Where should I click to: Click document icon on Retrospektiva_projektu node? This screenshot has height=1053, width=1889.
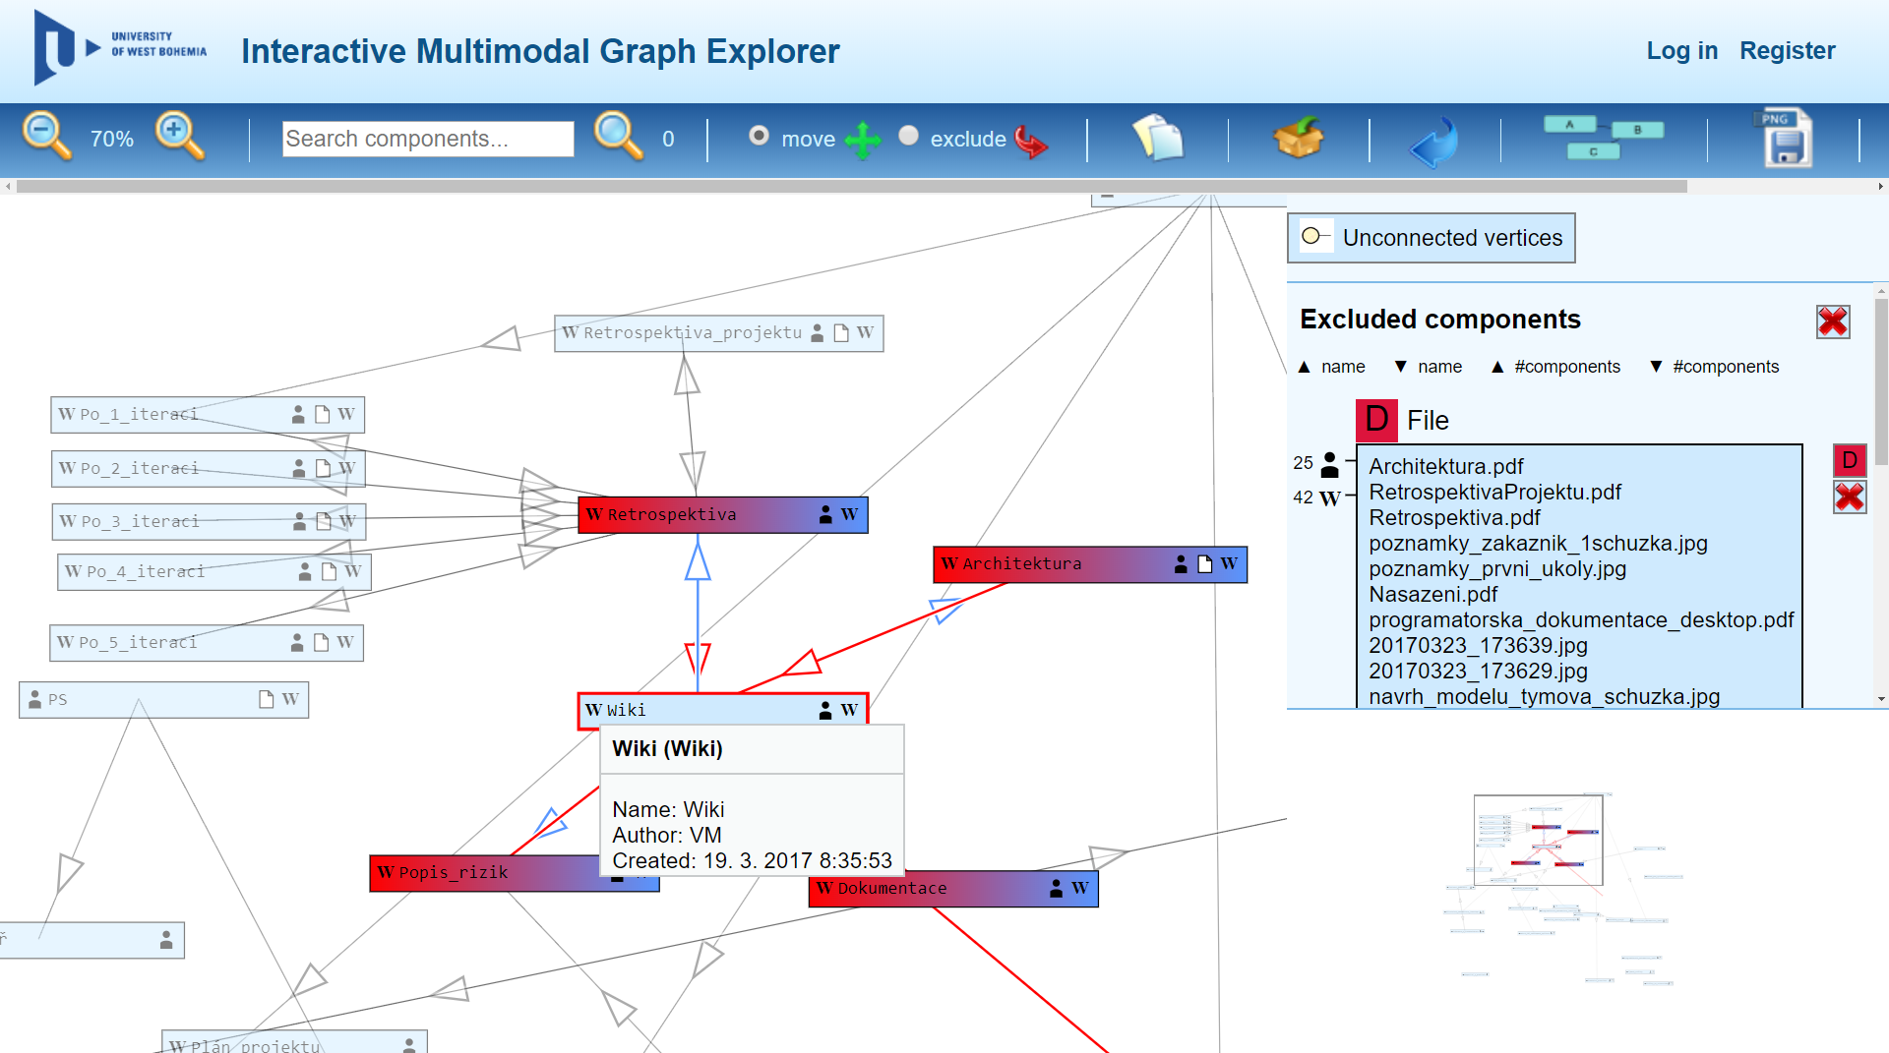coord(841,333)
